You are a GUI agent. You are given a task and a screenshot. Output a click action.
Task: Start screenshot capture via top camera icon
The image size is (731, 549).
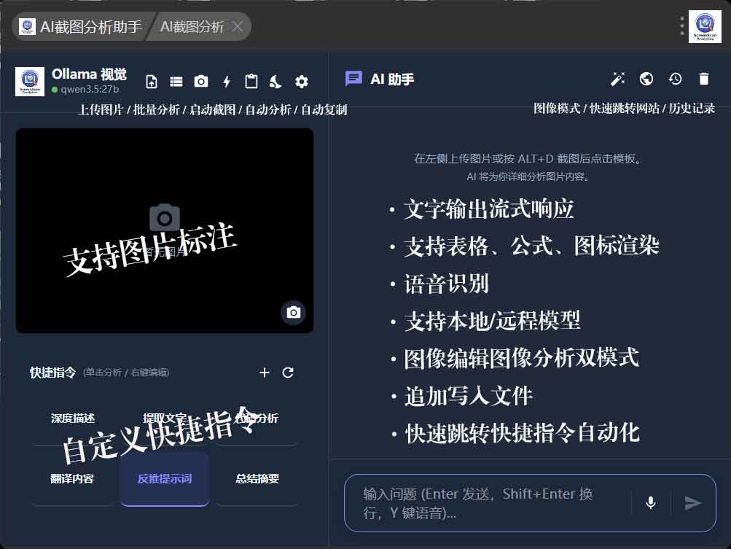(201, 82)
